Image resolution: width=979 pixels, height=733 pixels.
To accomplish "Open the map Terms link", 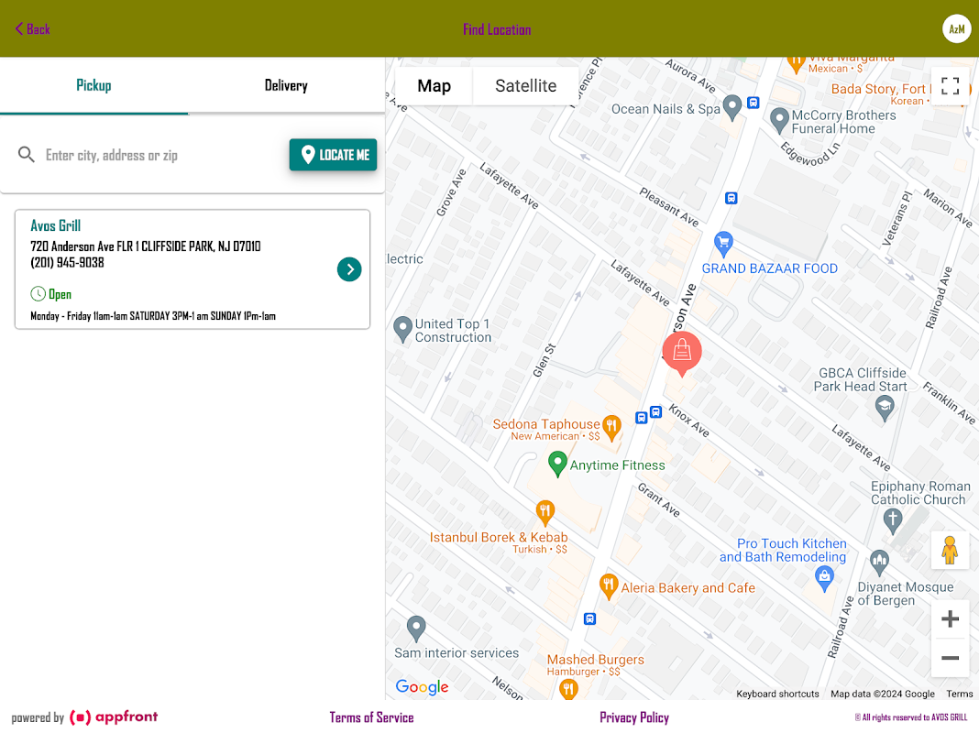I will [959, 694].
